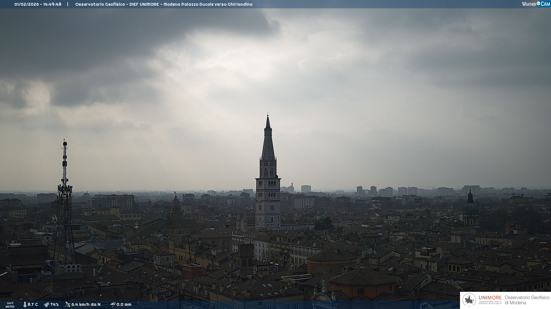Click the DATI METEO label

pos(10,305)
